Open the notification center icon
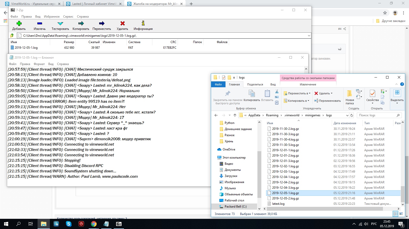The height and width of the screenshot is (229, 409). click(x=401, y=224)
